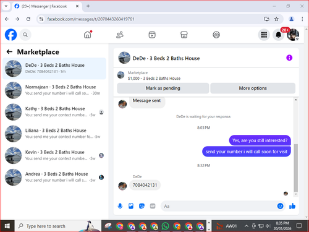Viewport: 309px width, 232px height.
Task: Click the voice clip microphone icon
Action: click(x=120, y=206)
